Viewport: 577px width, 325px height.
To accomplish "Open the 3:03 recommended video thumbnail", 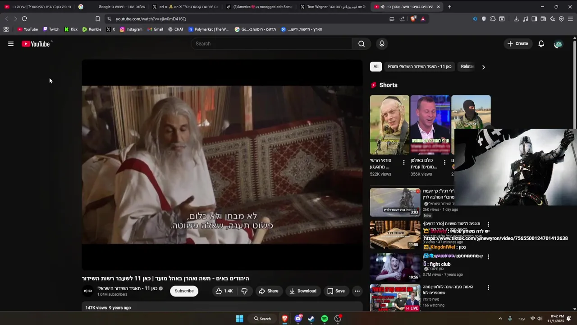I will (395, 202).
